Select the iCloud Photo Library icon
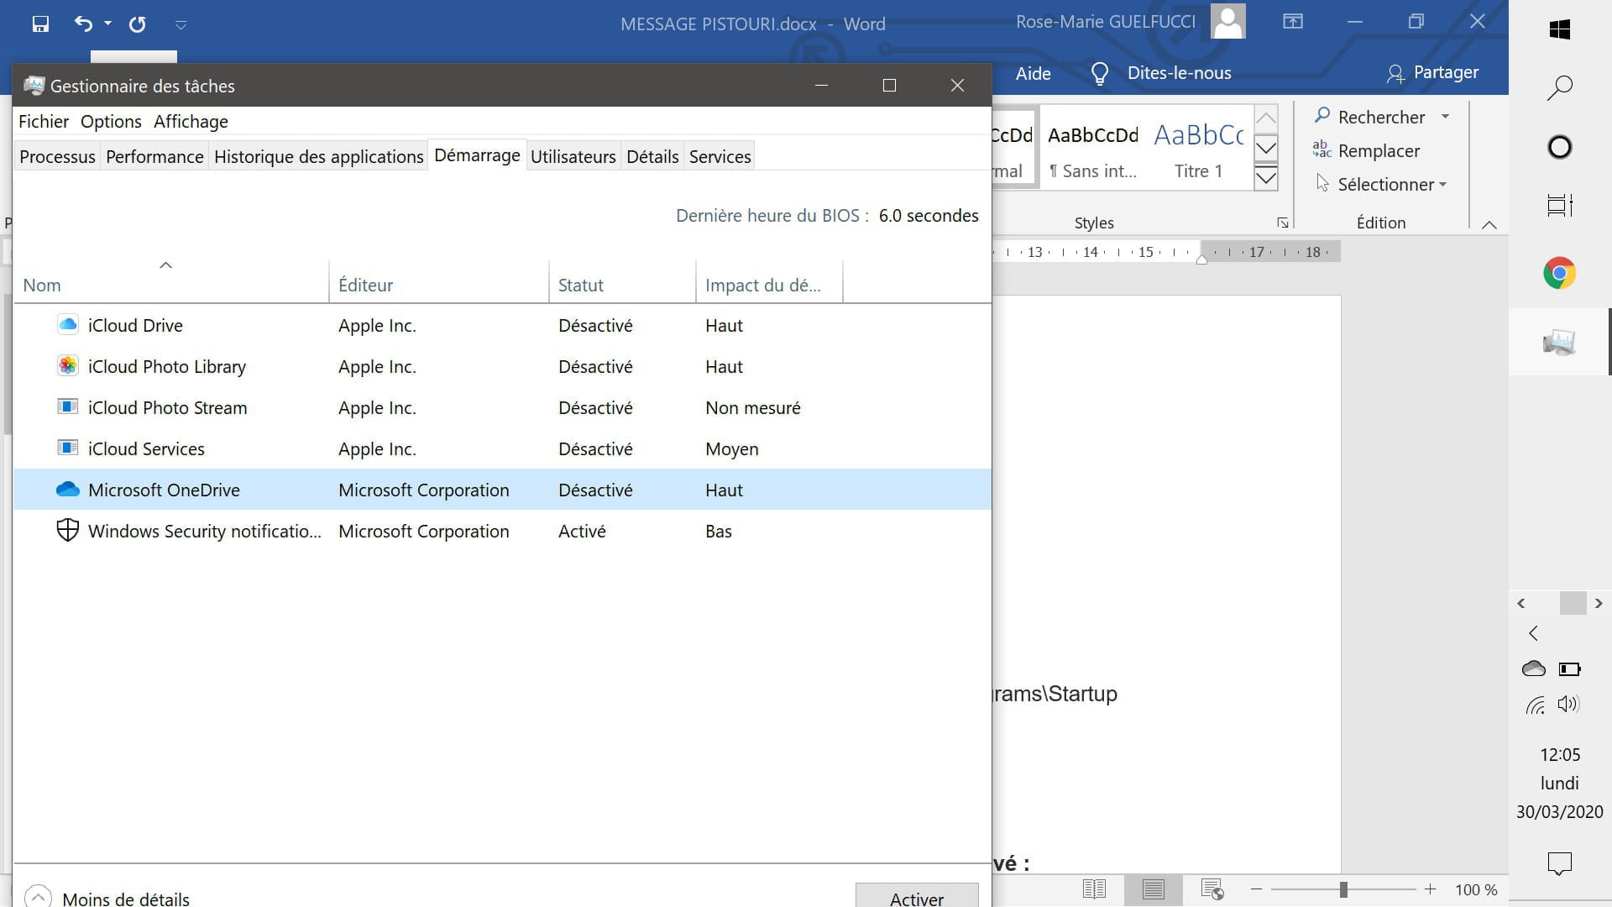This screenshot has height=907, width=1612. click(68, 366)
